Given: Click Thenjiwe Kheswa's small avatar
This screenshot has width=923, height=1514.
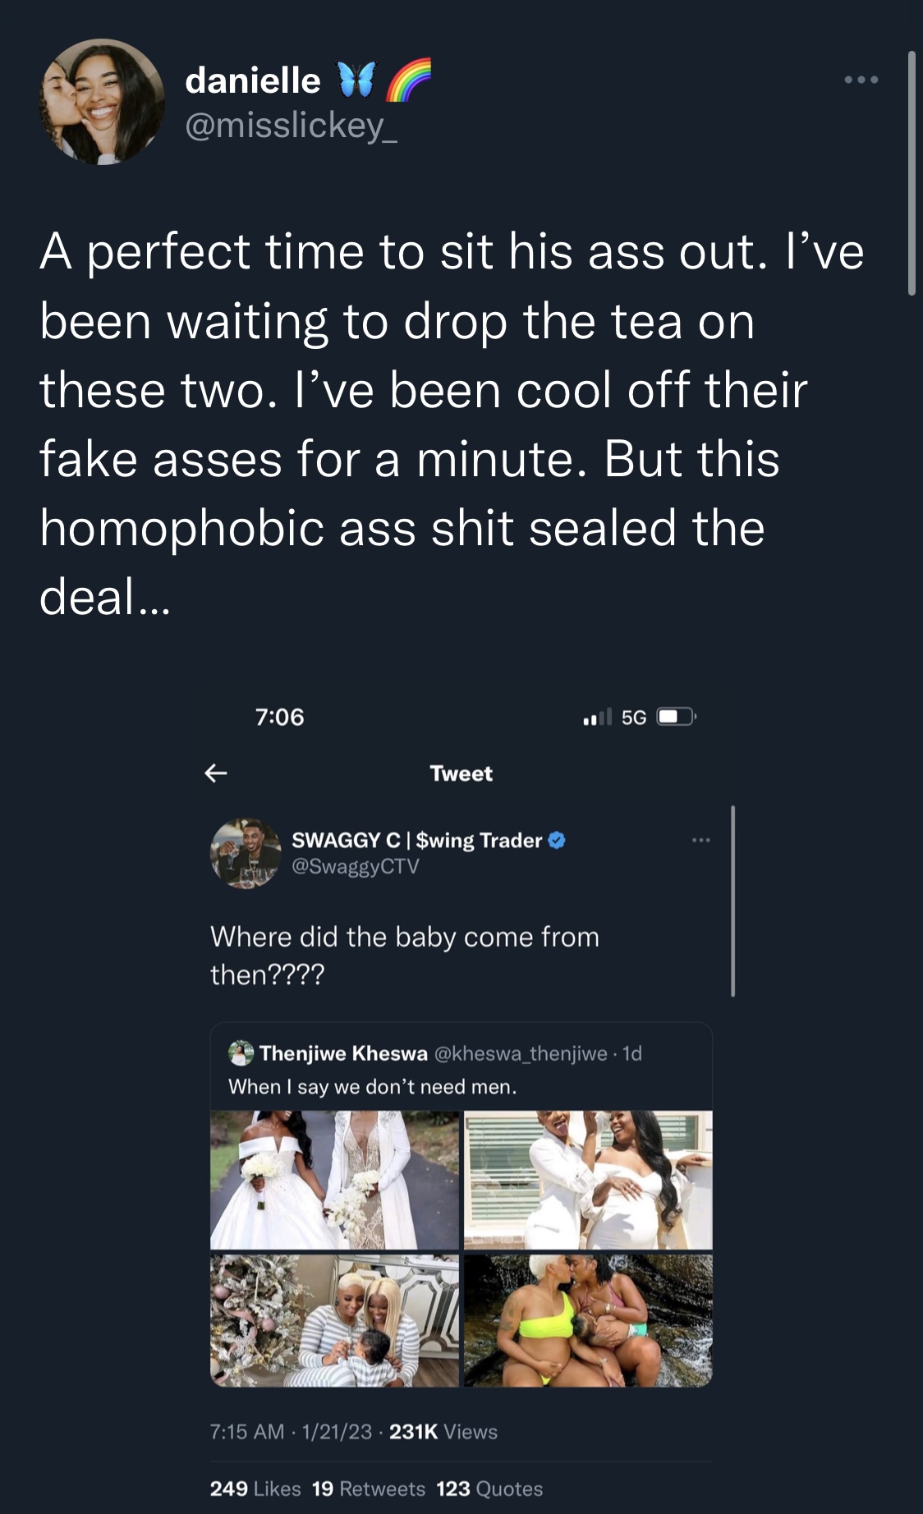Looking at the screenshot, I should pos(241,1053).
